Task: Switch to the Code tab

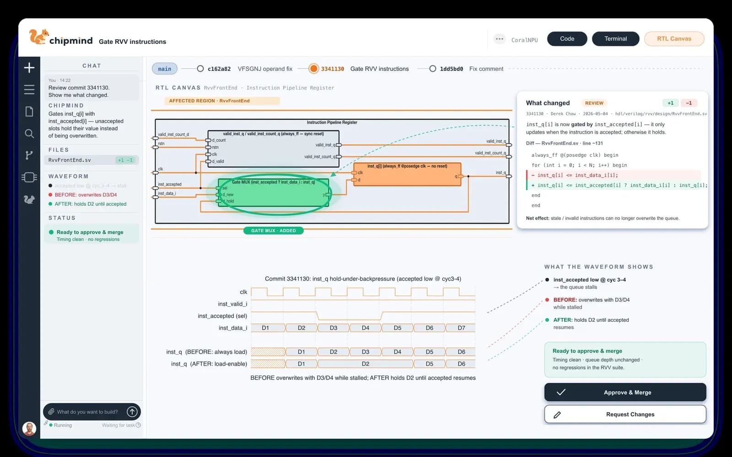Action: point(567,39)
